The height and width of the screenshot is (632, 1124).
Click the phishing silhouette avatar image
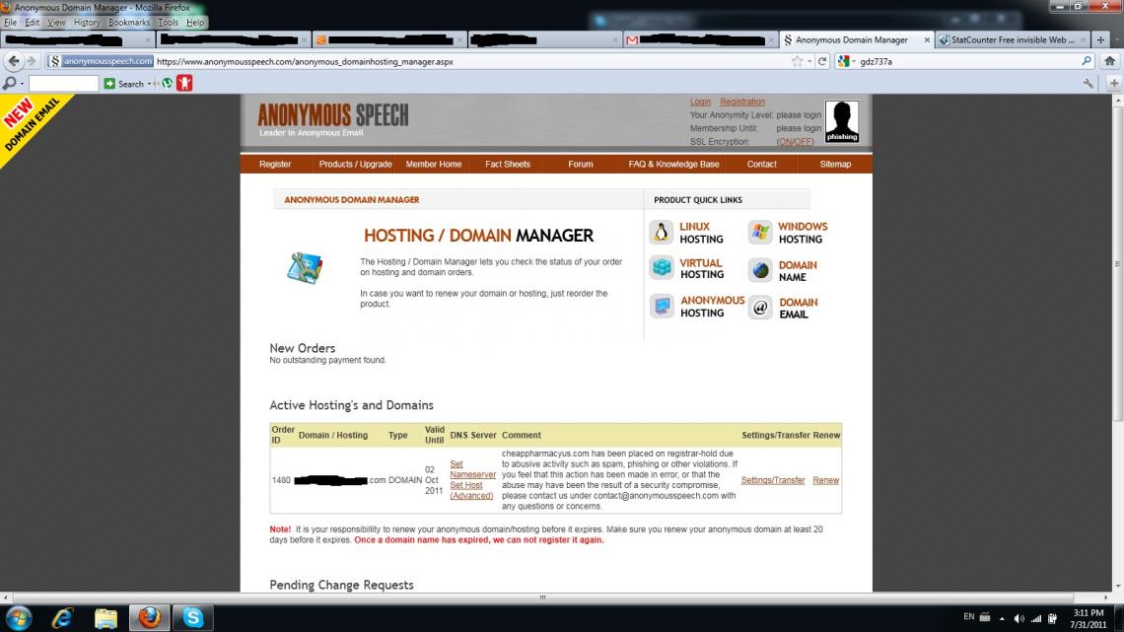click(842, 122)
